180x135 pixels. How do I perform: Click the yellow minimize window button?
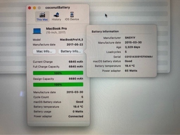tap(34, 8)
